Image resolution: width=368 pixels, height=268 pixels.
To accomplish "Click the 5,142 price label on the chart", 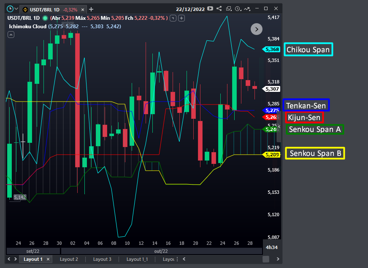I will click(20, 197).
